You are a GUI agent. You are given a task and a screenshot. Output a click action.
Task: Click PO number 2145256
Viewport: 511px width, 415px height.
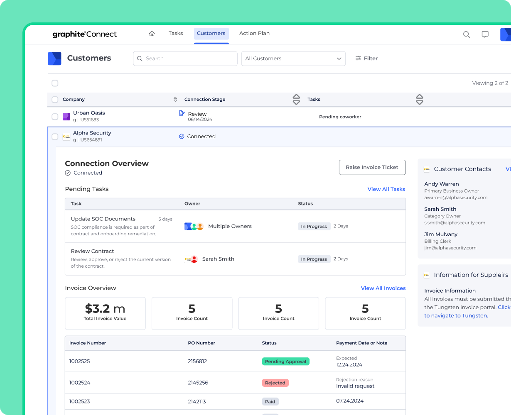click(x=198, y=383)
